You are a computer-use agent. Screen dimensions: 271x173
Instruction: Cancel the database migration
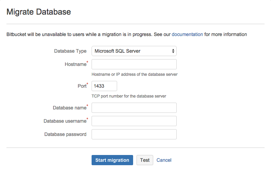(164, 160)
